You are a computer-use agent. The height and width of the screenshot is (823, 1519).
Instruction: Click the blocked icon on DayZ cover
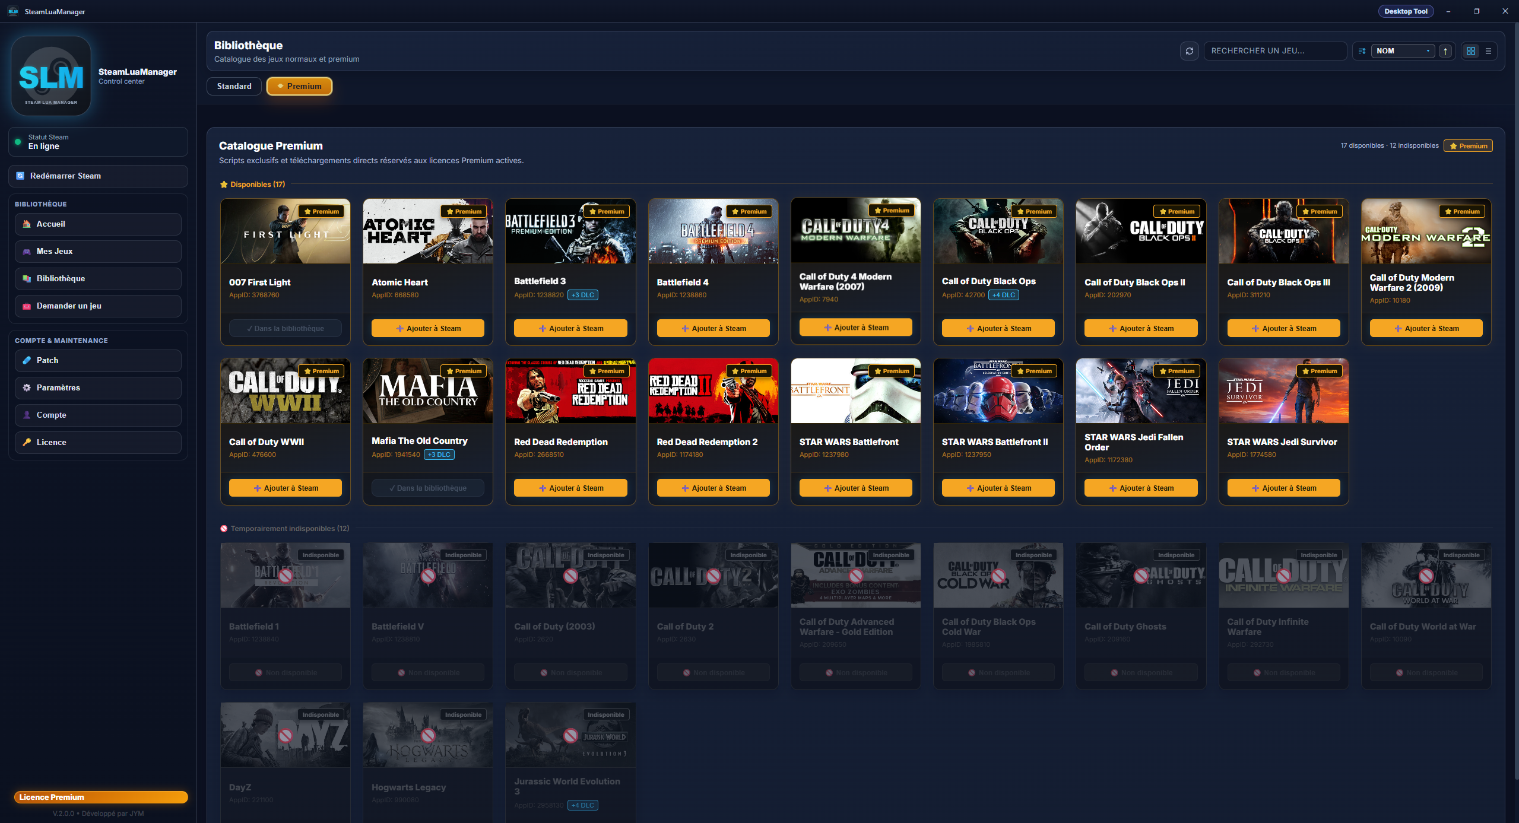pyautogui.click(x=286, y=736)
